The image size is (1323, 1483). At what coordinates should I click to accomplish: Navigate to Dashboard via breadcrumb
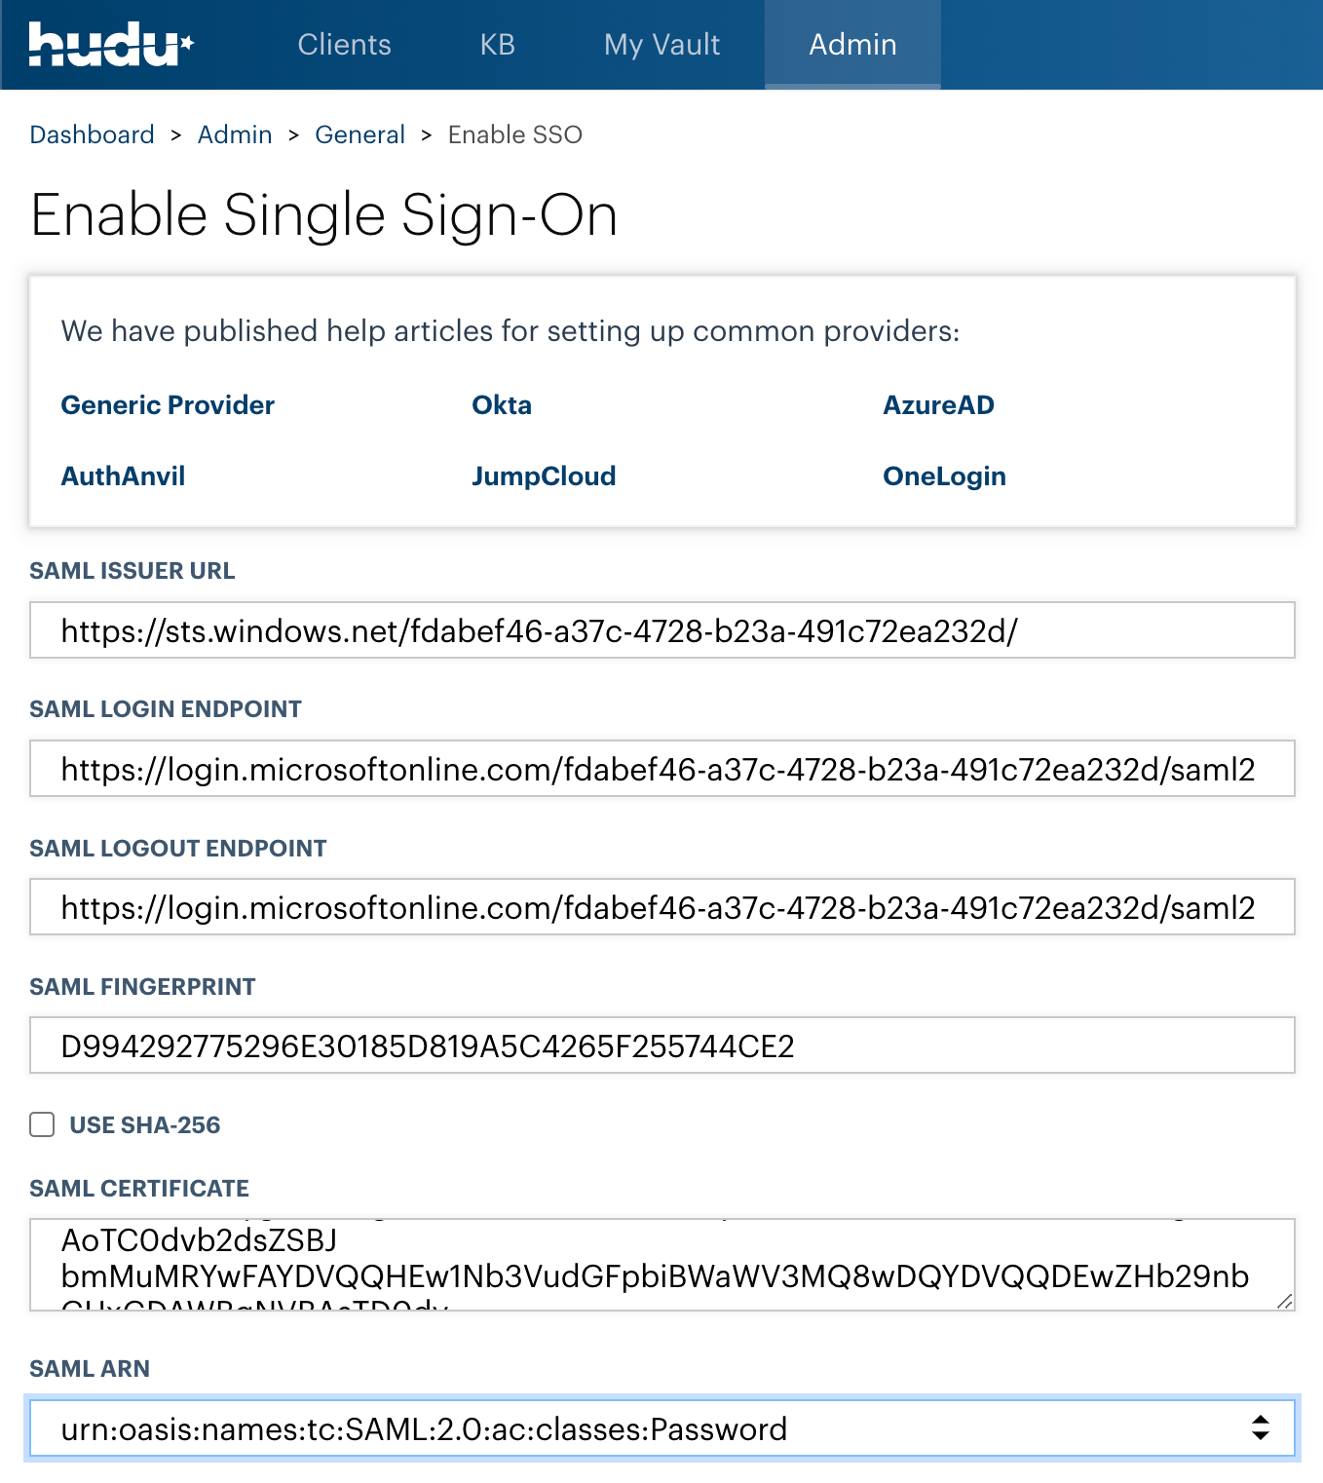[x=92, y=134]
